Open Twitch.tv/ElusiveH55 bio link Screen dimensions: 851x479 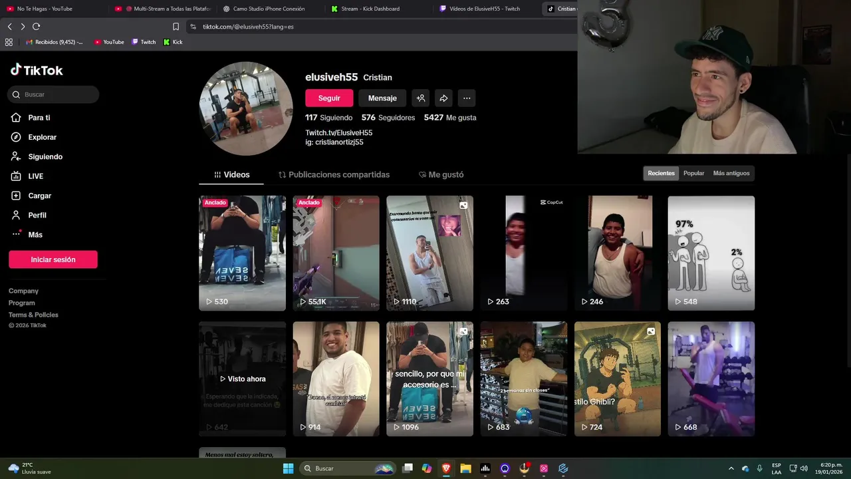(338, 133)
